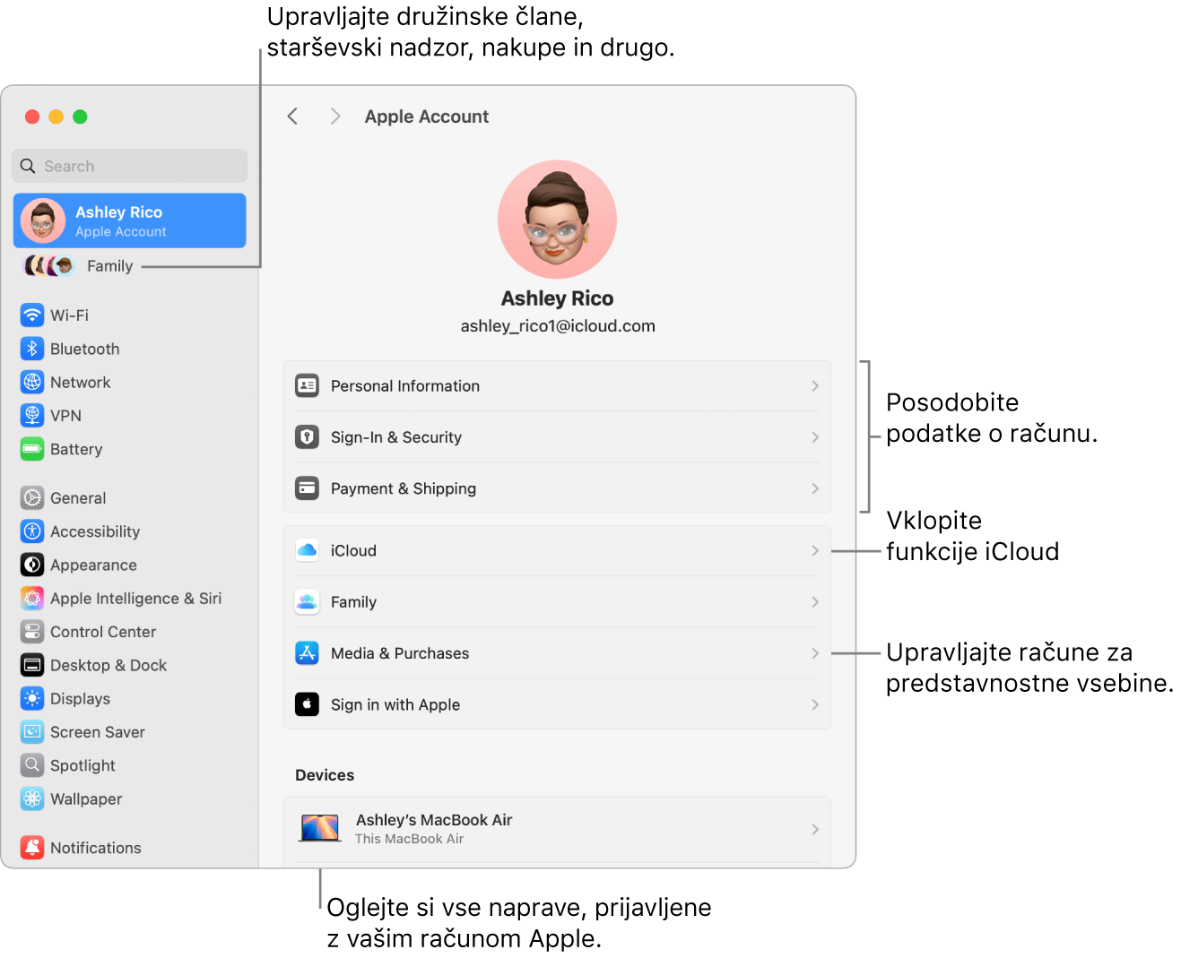Select Notifications label in sidebar
This screenshot has height=958, width=1181.
pyautogui.click(x=96, y=848)
